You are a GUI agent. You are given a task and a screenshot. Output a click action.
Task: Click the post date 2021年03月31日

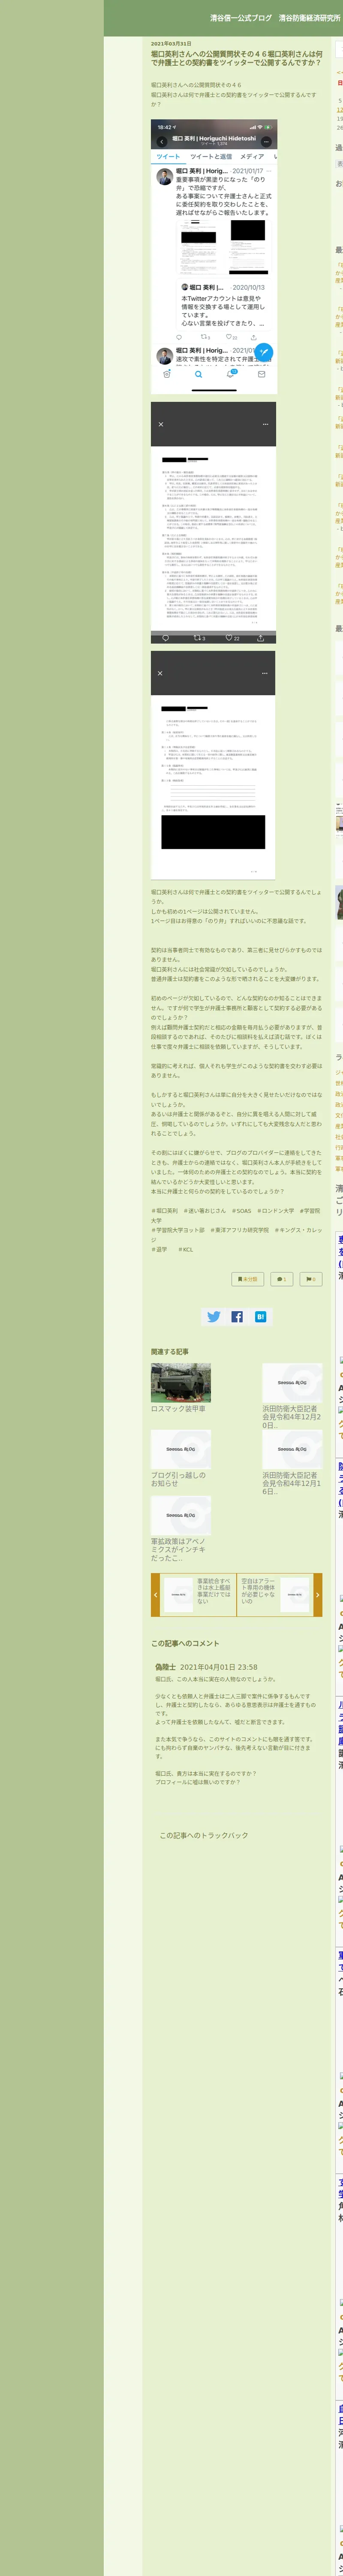(x=171, y=43)
